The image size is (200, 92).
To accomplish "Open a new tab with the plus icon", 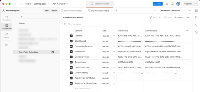I will [116, 11].
